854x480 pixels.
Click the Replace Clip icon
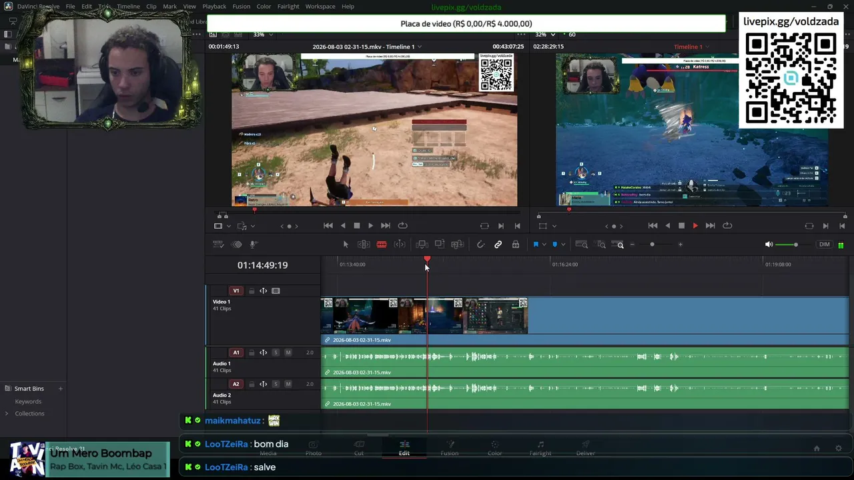tap(457, 245)
